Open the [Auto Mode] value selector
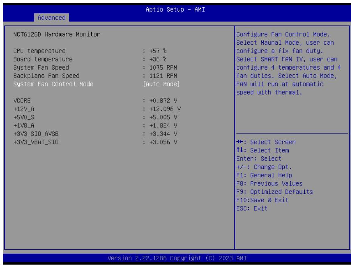The height and width of the screenshot is (265, 351). coord(161,84)
